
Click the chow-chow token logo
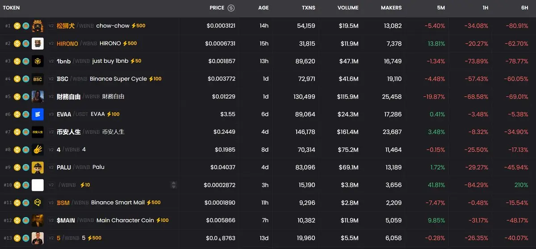click(x=38, y=26)
